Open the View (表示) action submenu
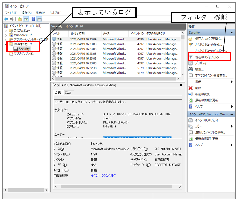The width and height of the screenshot is (238, 201). [x=211, y=82]
